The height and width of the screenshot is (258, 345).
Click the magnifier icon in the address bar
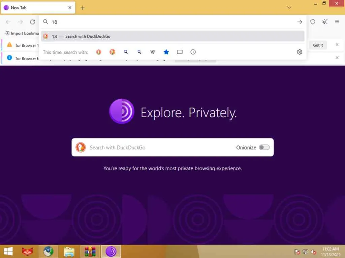tap(45, 22)
